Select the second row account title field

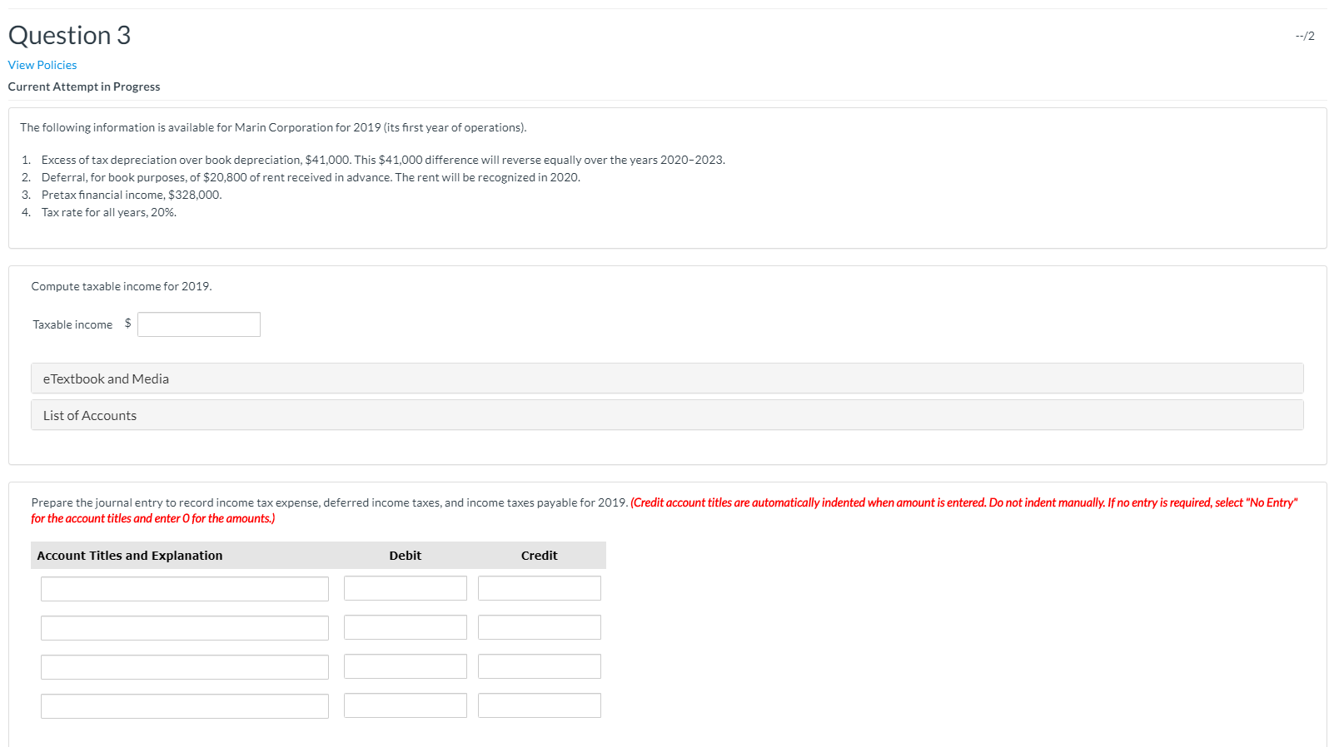tap(185, 628)
